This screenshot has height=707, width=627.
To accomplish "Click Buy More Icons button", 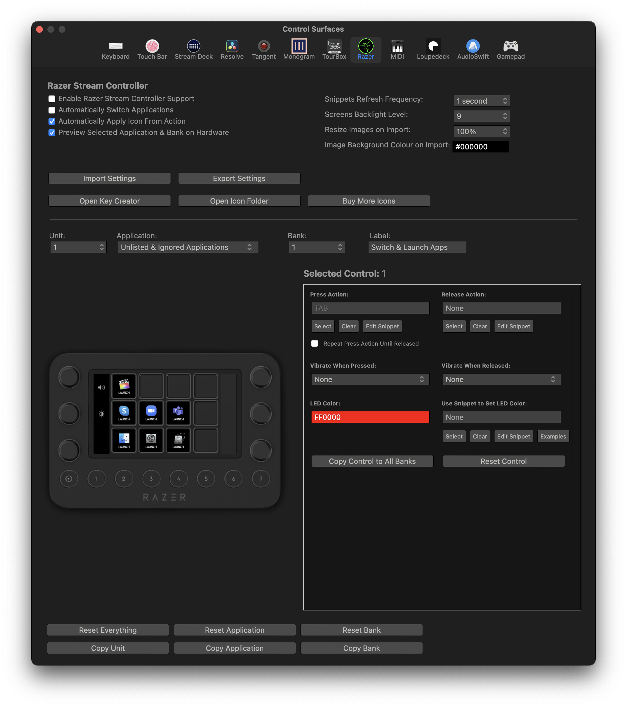I will (x=369, y=201).
